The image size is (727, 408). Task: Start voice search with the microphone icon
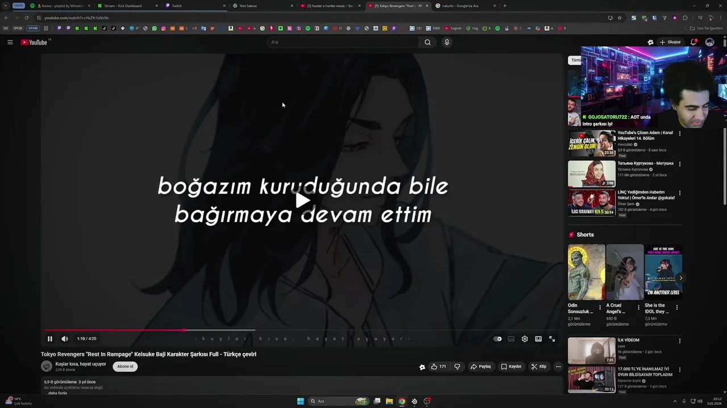[447, 42]
